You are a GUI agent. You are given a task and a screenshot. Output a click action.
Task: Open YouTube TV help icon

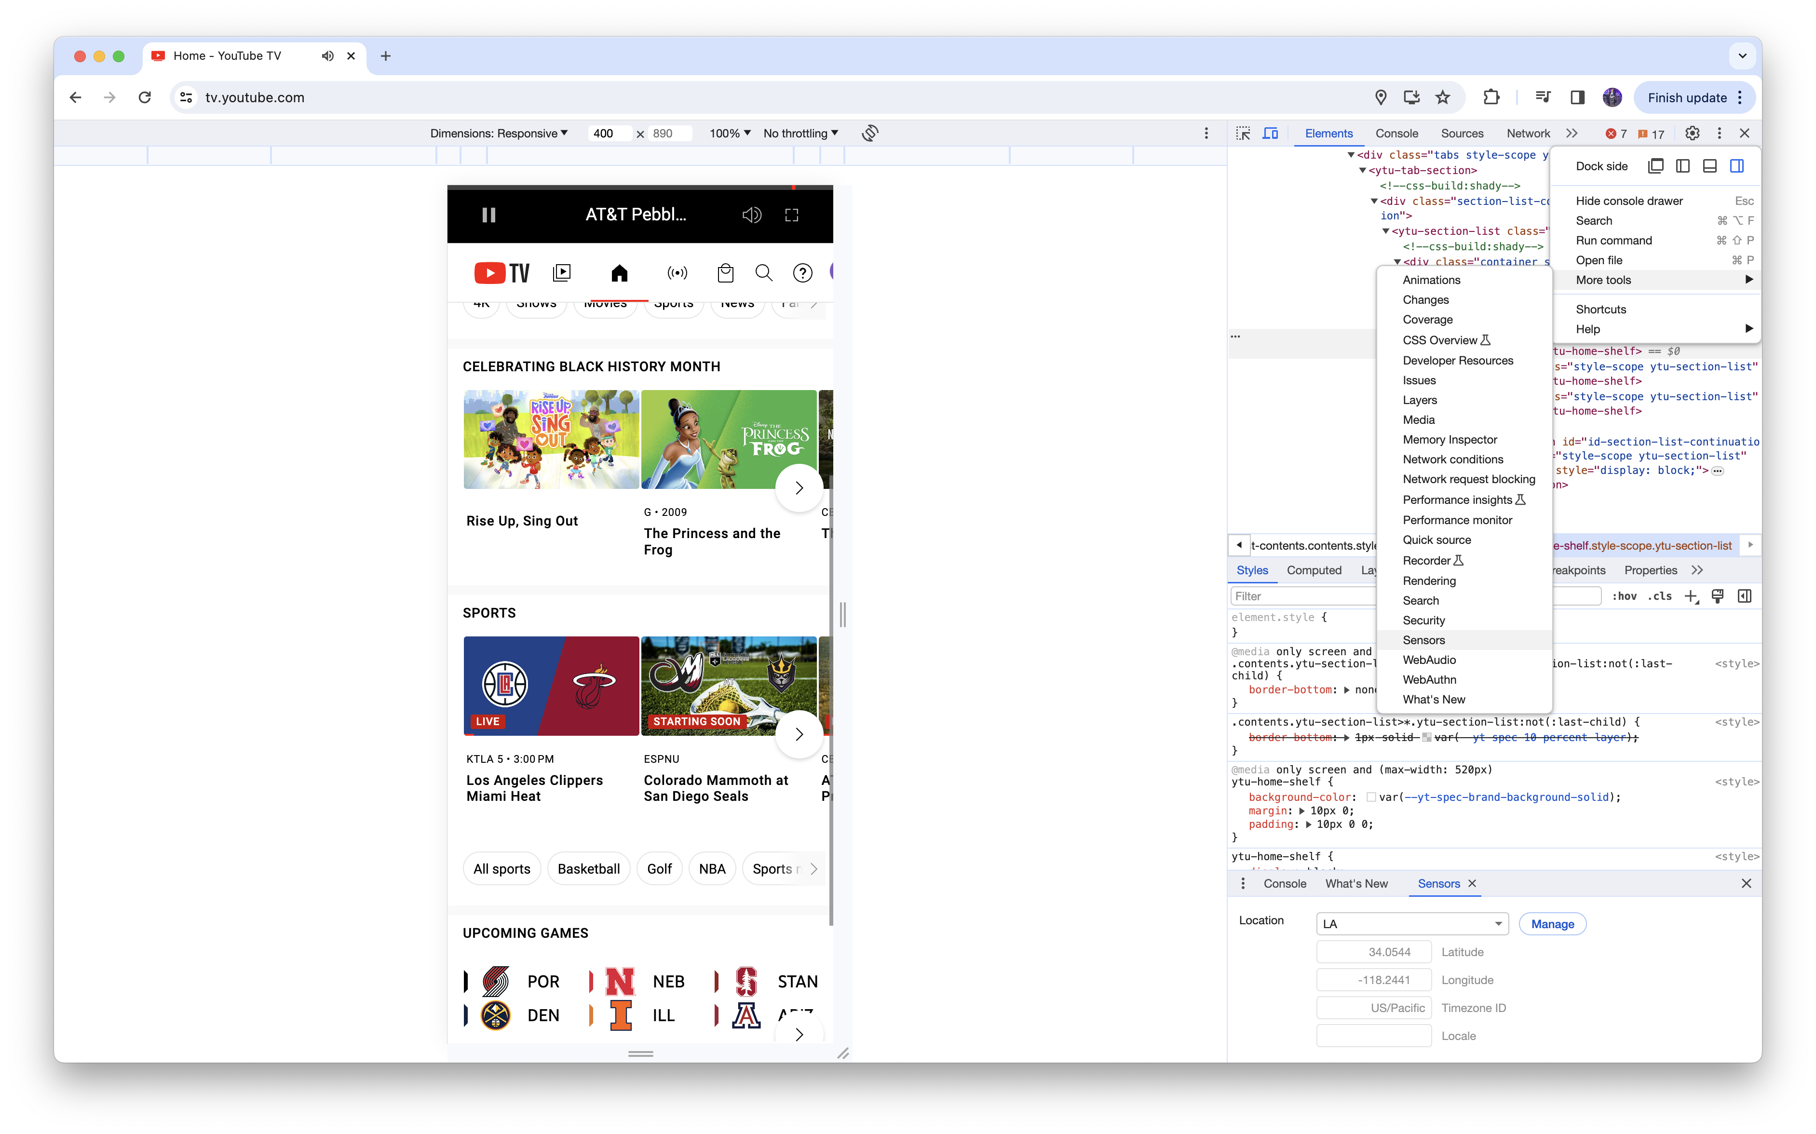point(802,273)
